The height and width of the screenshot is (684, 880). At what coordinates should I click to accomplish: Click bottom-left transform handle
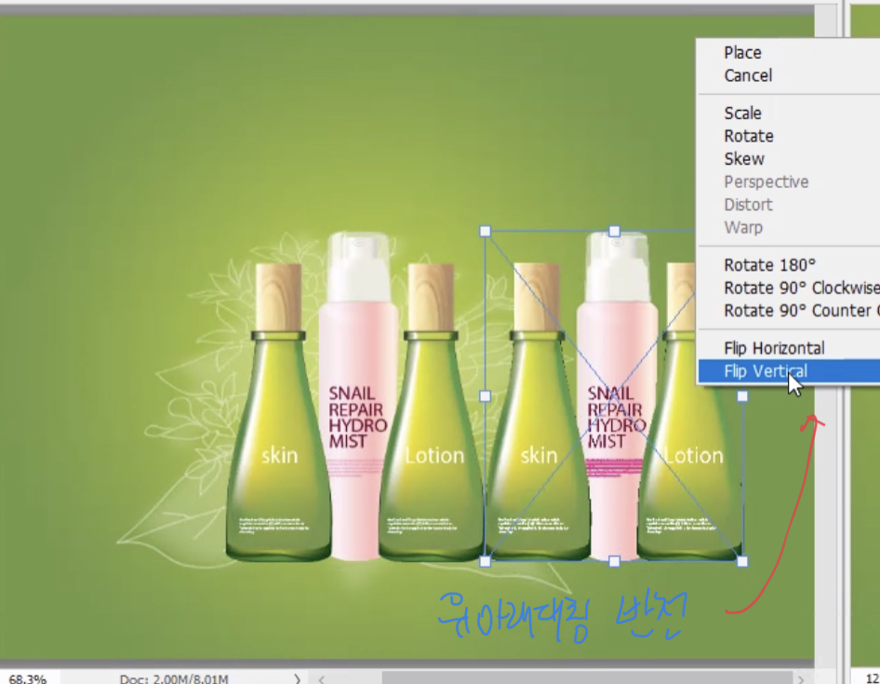pos(486,561)
